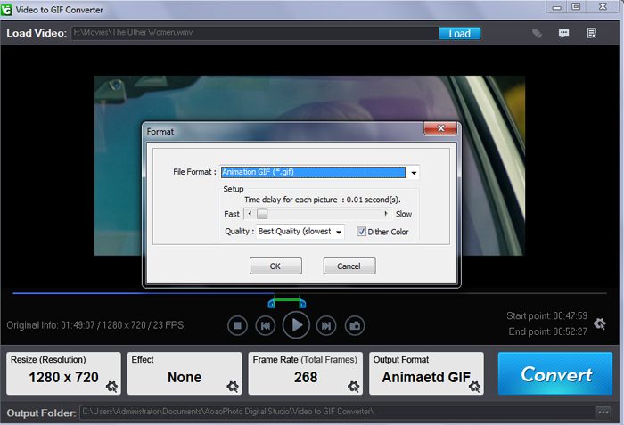
Task: Click the End point 00:52:27 text
Action: [547, 331]
